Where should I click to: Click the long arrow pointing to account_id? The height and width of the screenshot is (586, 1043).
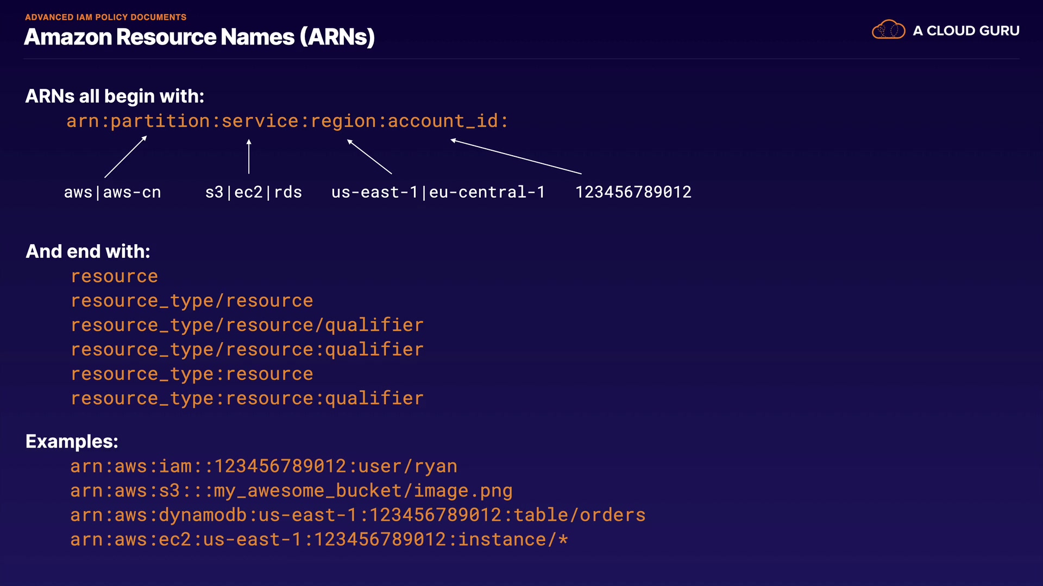click(x=516, y=157)
